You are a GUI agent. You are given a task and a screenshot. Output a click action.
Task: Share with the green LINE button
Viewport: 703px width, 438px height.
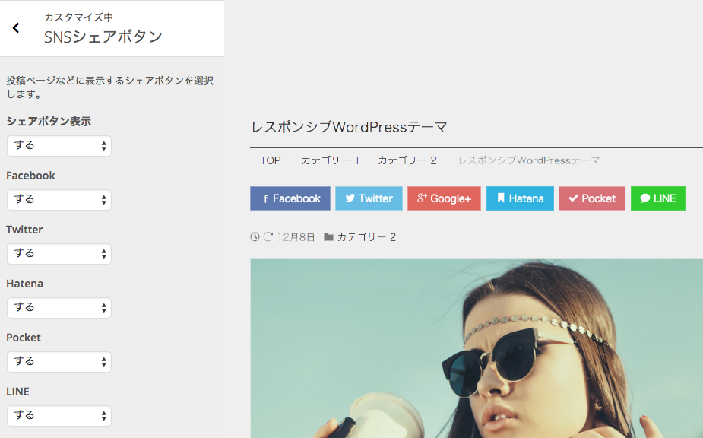click(x=657, y=198)
